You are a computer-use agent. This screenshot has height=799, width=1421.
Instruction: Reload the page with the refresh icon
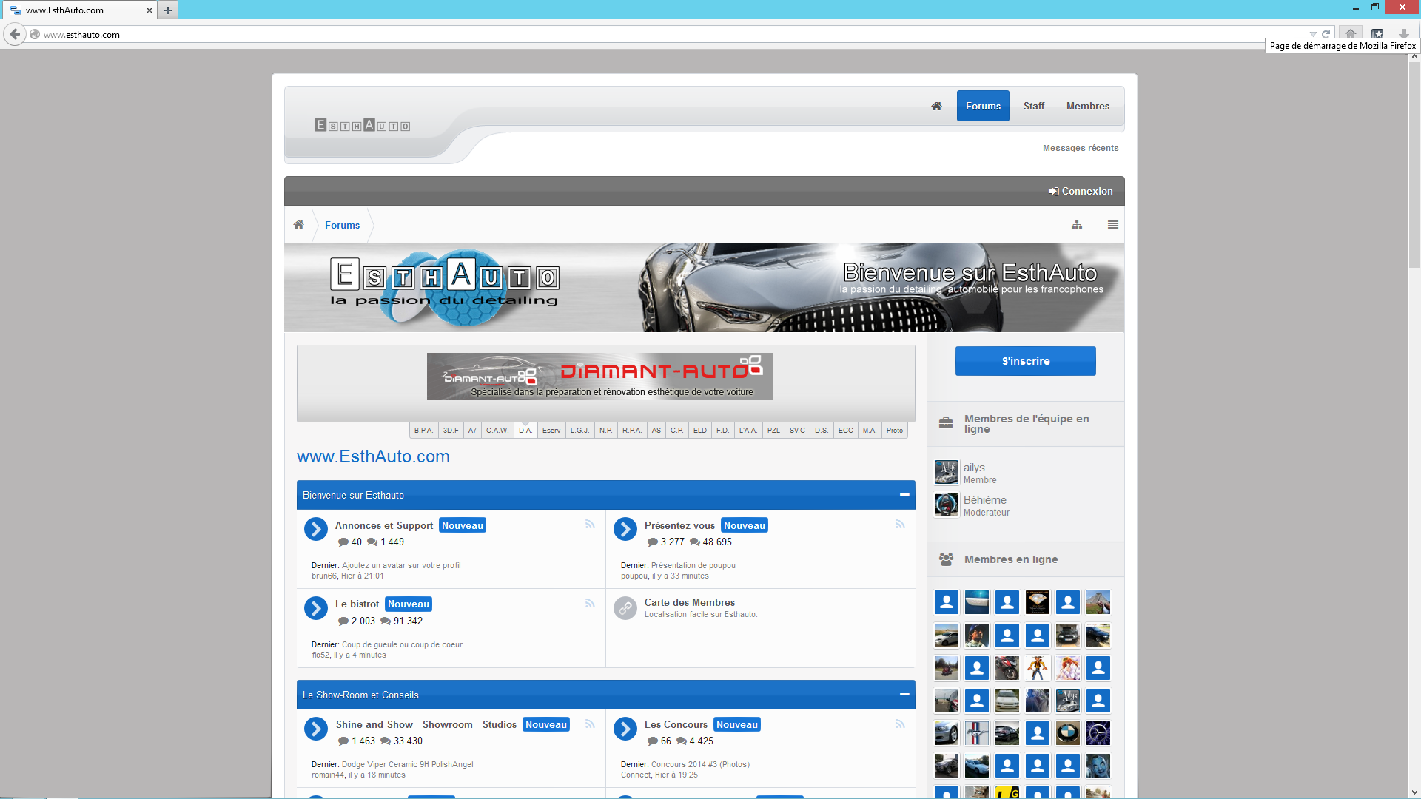[x=1326, y=34]
